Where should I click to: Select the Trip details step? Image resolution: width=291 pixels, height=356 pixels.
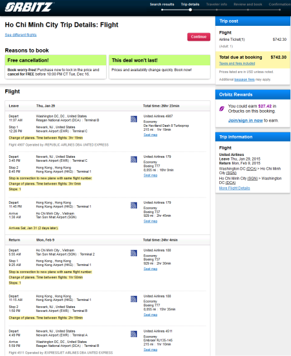coord(190,5)
